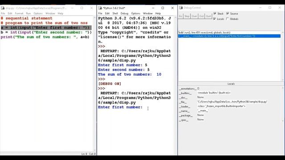Click the disp.py editor window icon

tap(3, 8)
